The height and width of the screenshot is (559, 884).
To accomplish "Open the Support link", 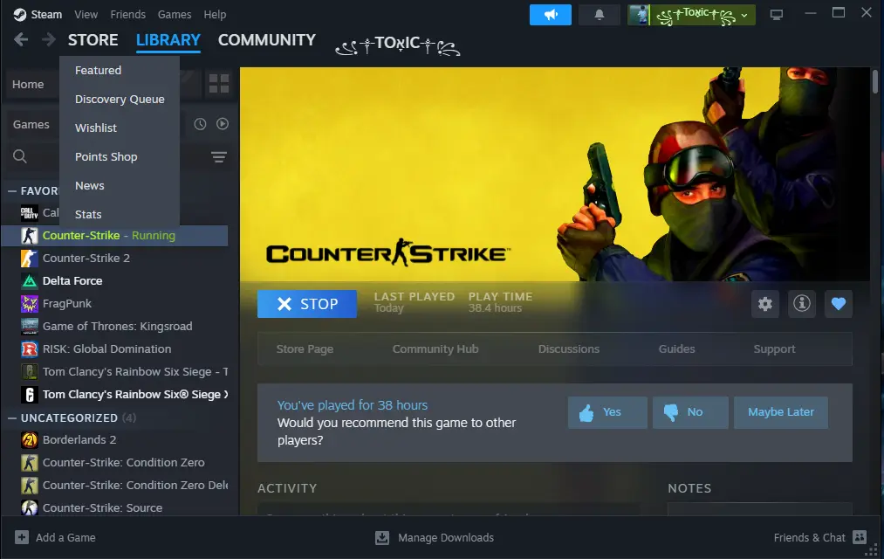I will coord(775,349).
